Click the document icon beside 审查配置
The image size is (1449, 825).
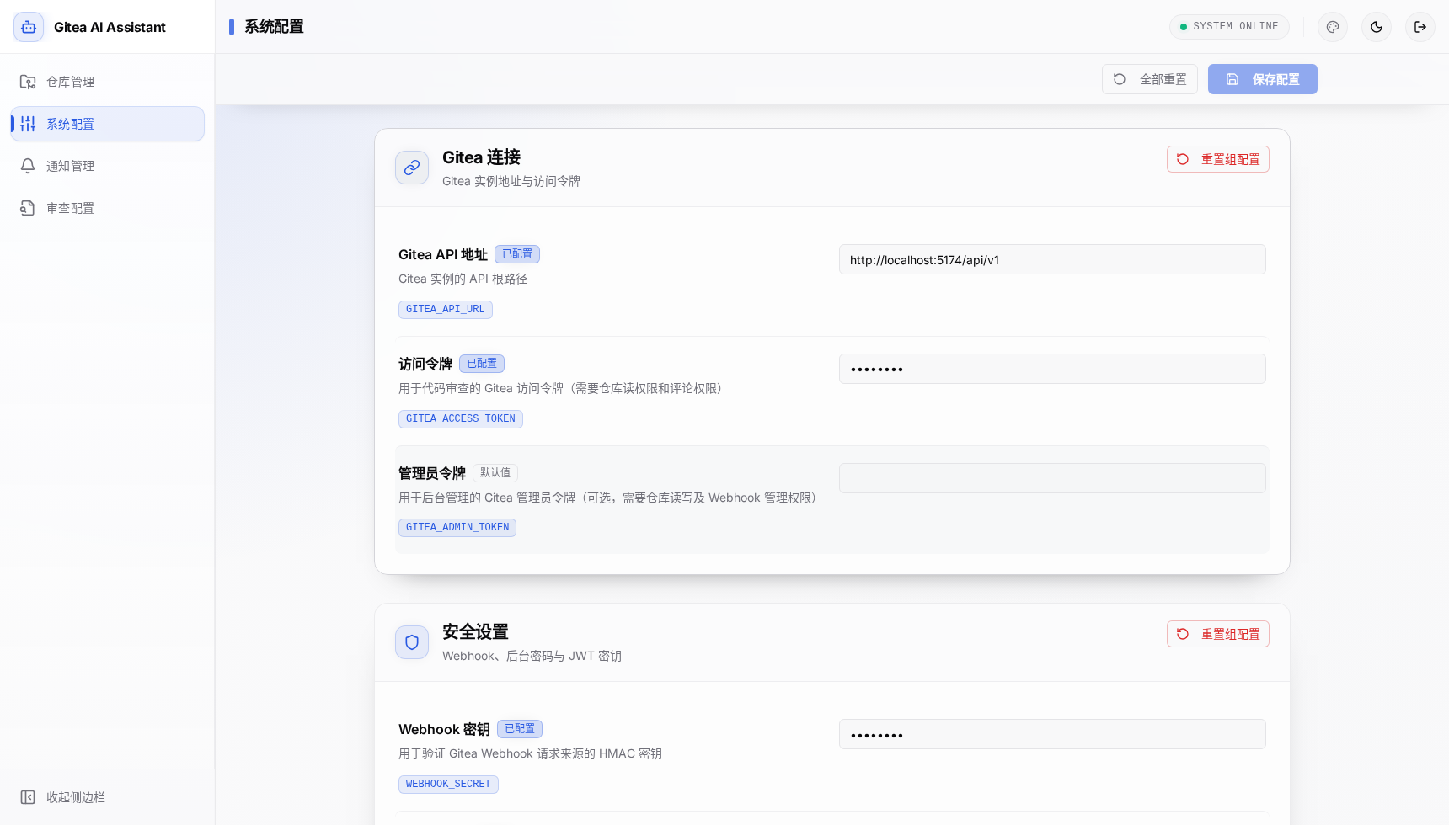pos(28,208)
